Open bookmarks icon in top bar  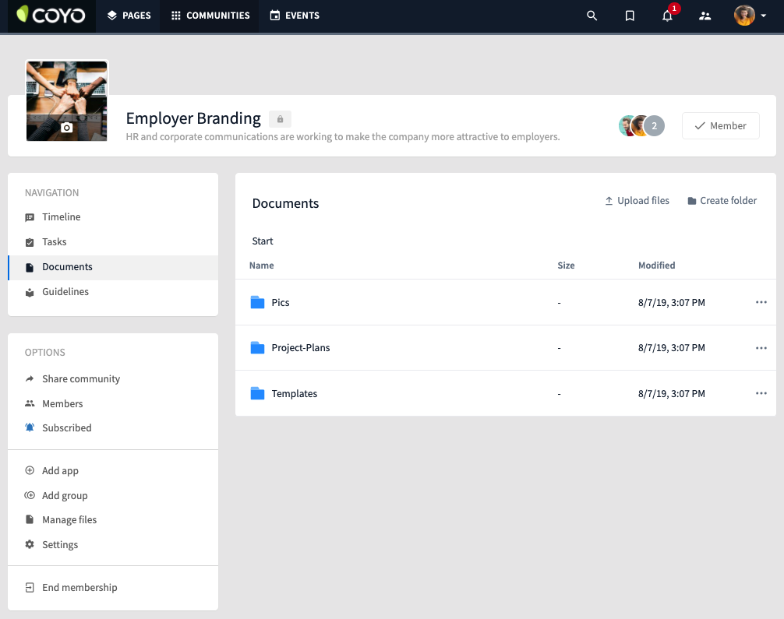tap(630, 16)
